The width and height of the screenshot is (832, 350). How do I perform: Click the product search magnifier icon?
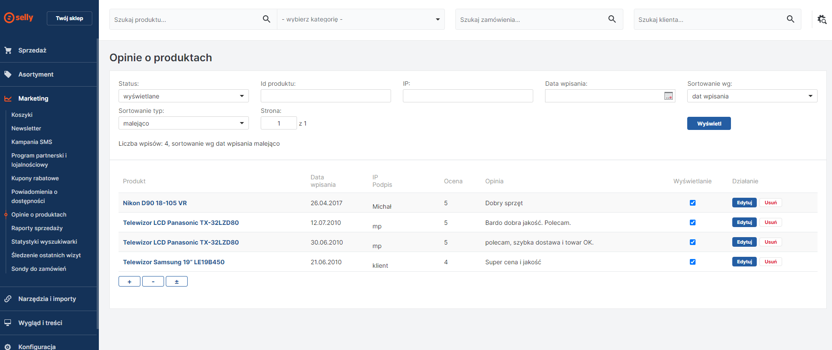(266, 19)
